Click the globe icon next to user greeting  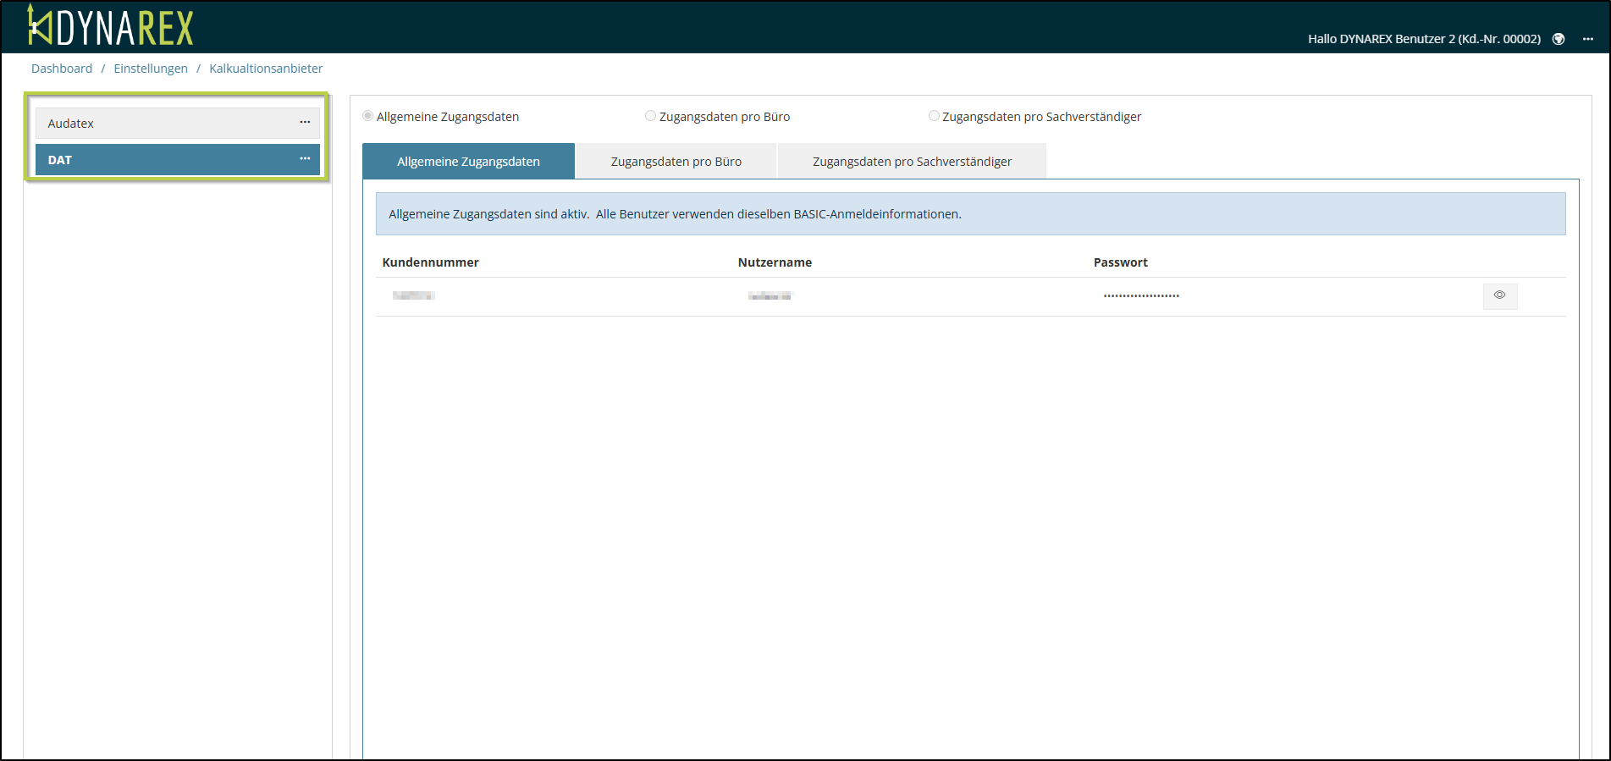point(1559,39)
